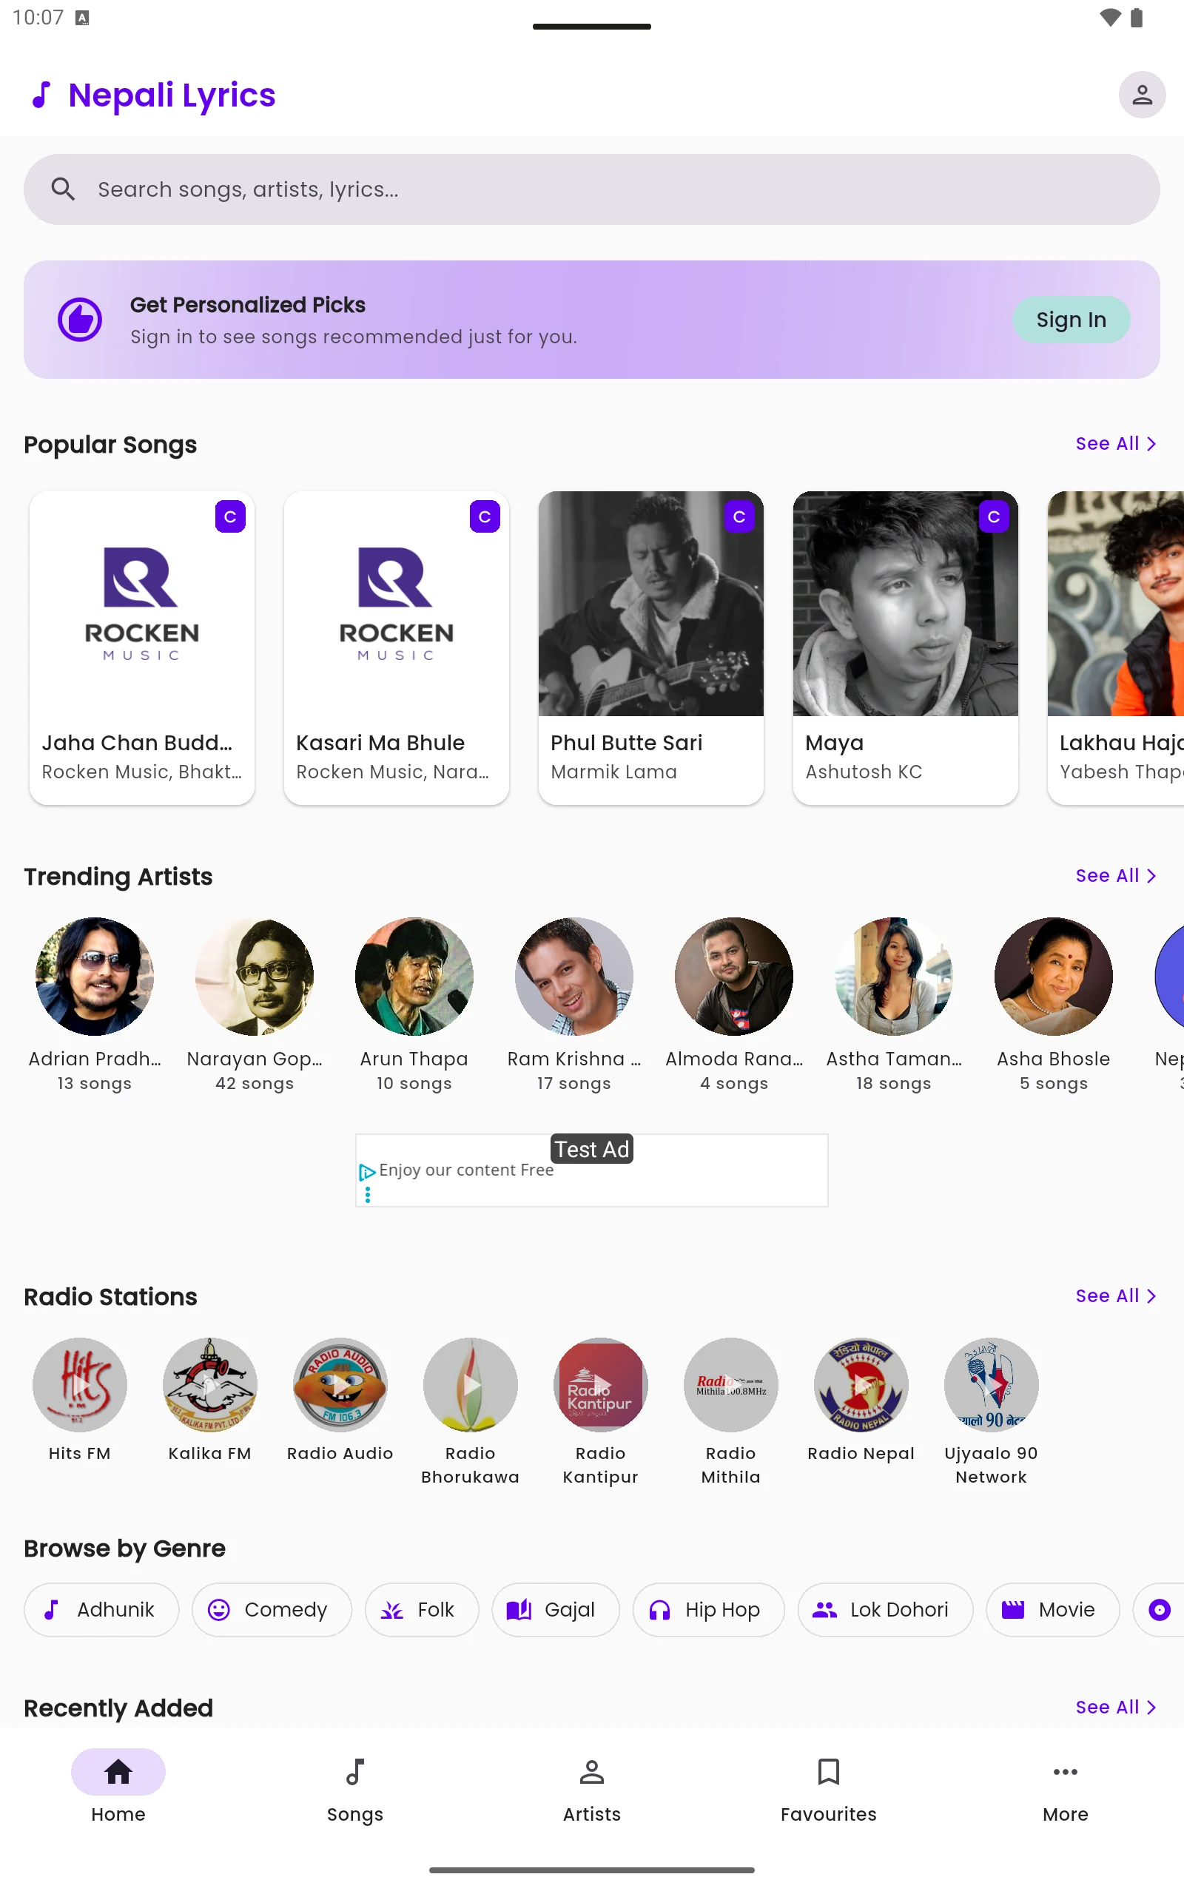
Task: Click 'Marmik Lama' artist name text
Action: (614, 772)
